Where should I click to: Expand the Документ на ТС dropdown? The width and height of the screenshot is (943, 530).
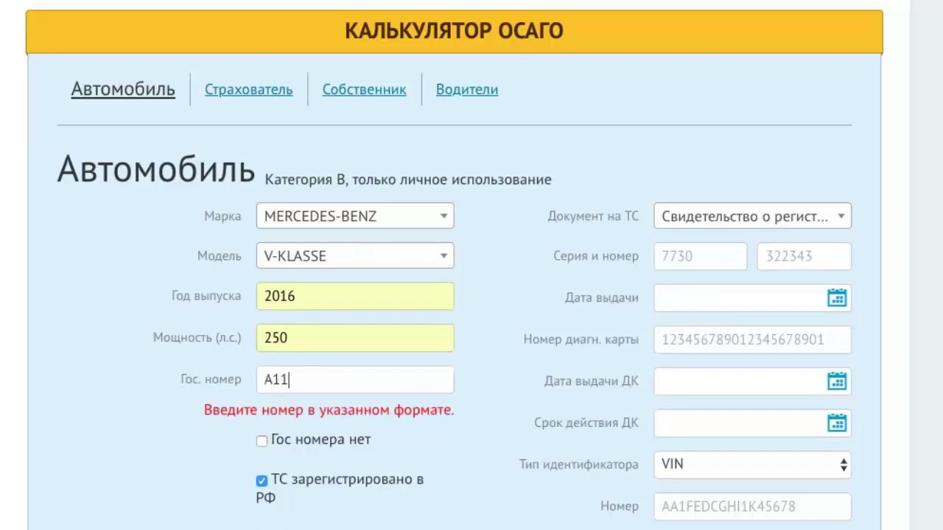(752, 216)
